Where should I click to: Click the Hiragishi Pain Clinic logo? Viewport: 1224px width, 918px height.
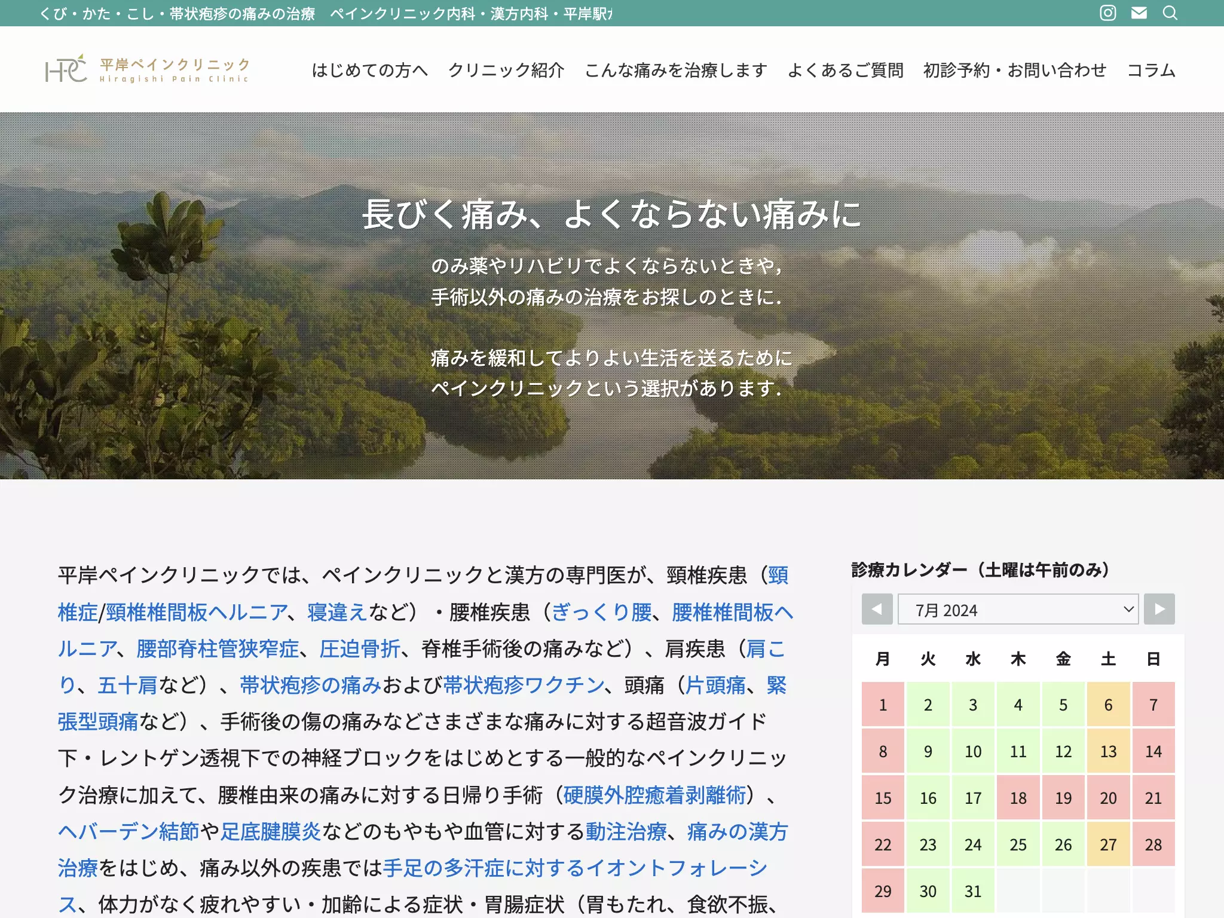147,69
